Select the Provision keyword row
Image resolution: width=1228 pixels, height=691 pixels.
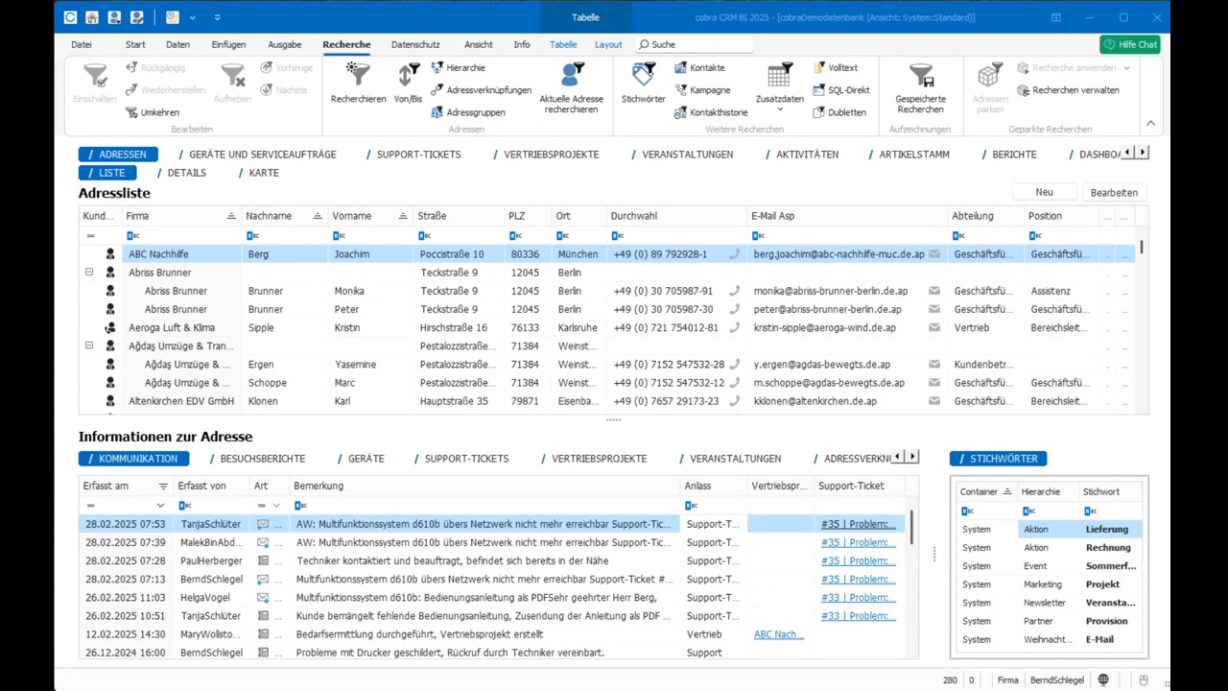[1050, 621]
